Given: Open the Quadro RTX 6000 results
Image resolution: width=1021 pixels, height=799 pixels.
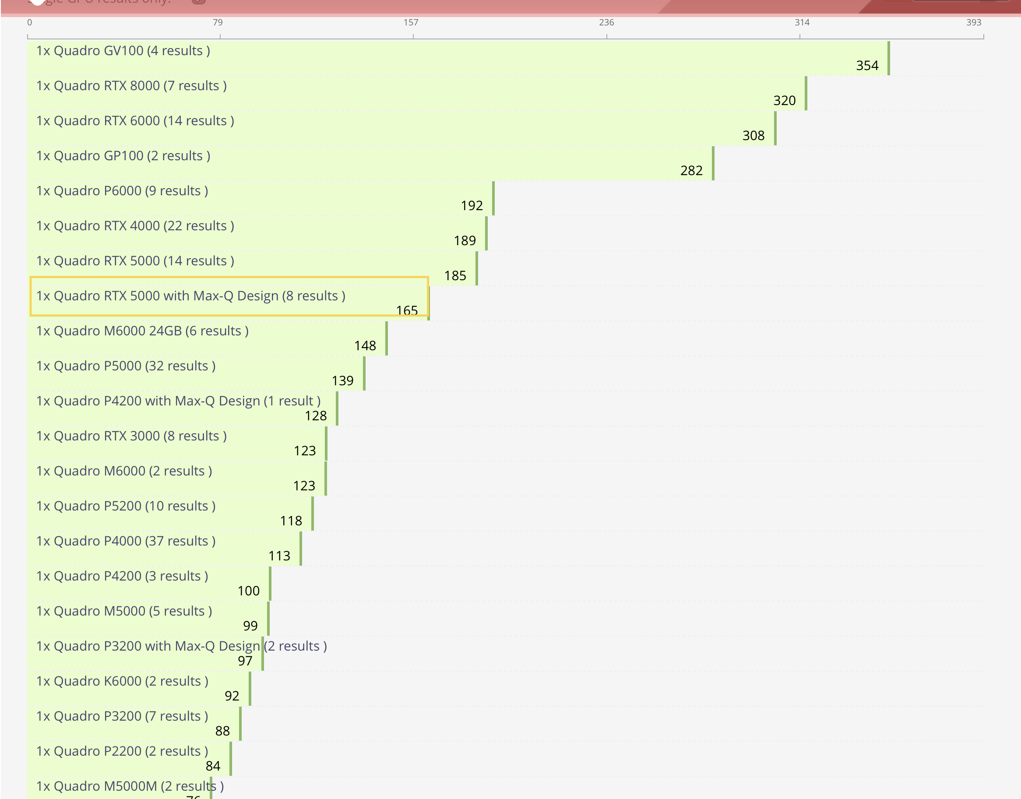Looking at the screenshot, I should (135, 121).
